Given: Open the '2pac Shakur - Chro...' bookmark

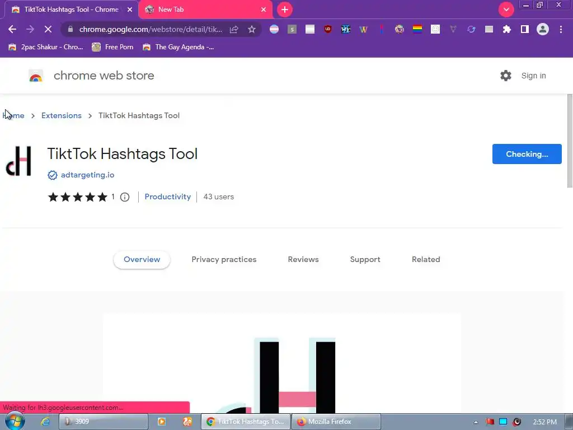Looking at the screenshot, I should click(46, 47).
